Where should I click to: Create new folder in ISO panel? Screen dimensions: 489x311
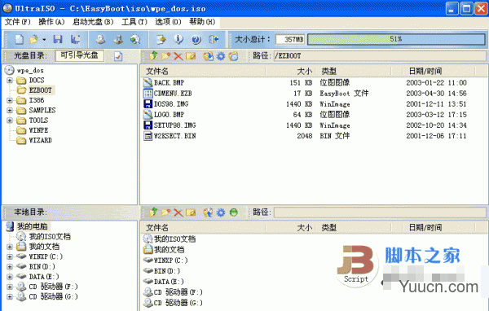coord(165,56)
